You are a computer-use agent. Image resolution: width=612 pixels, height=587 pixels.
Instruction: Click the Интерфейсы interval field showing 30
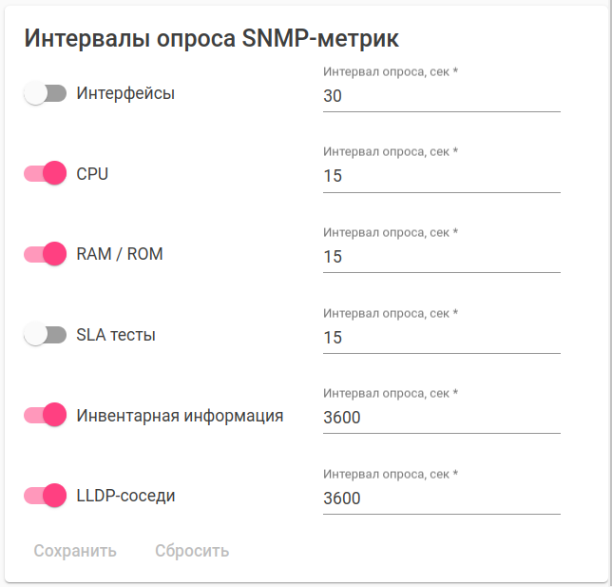point(441,96)
